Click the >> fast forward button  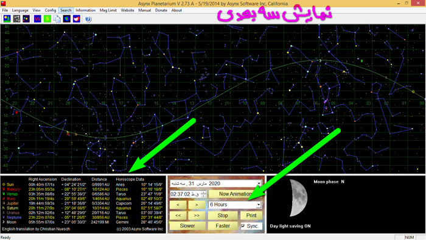pos(197,216)
